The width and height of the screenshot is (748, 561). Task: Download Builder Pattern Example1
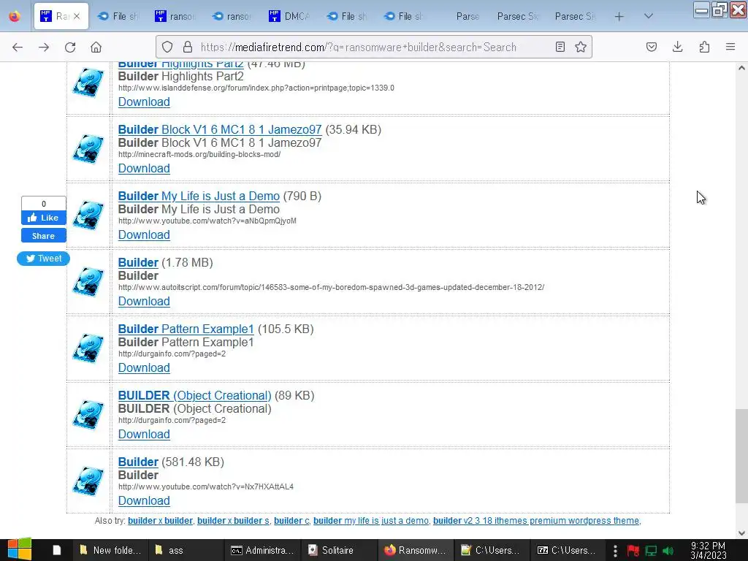click(144, 368)
